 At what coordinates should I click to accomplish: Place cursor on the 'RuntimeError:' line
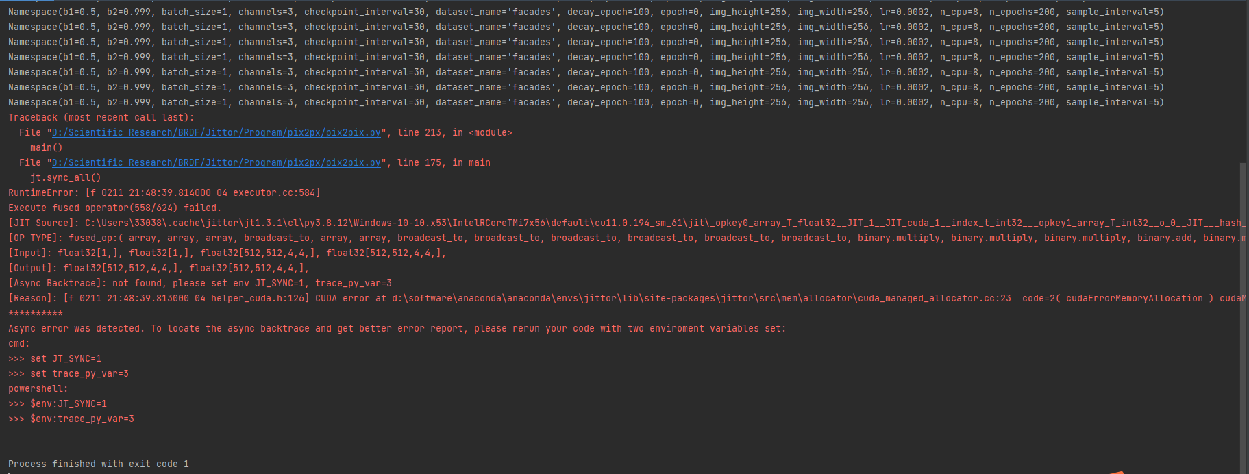[164, 193]
